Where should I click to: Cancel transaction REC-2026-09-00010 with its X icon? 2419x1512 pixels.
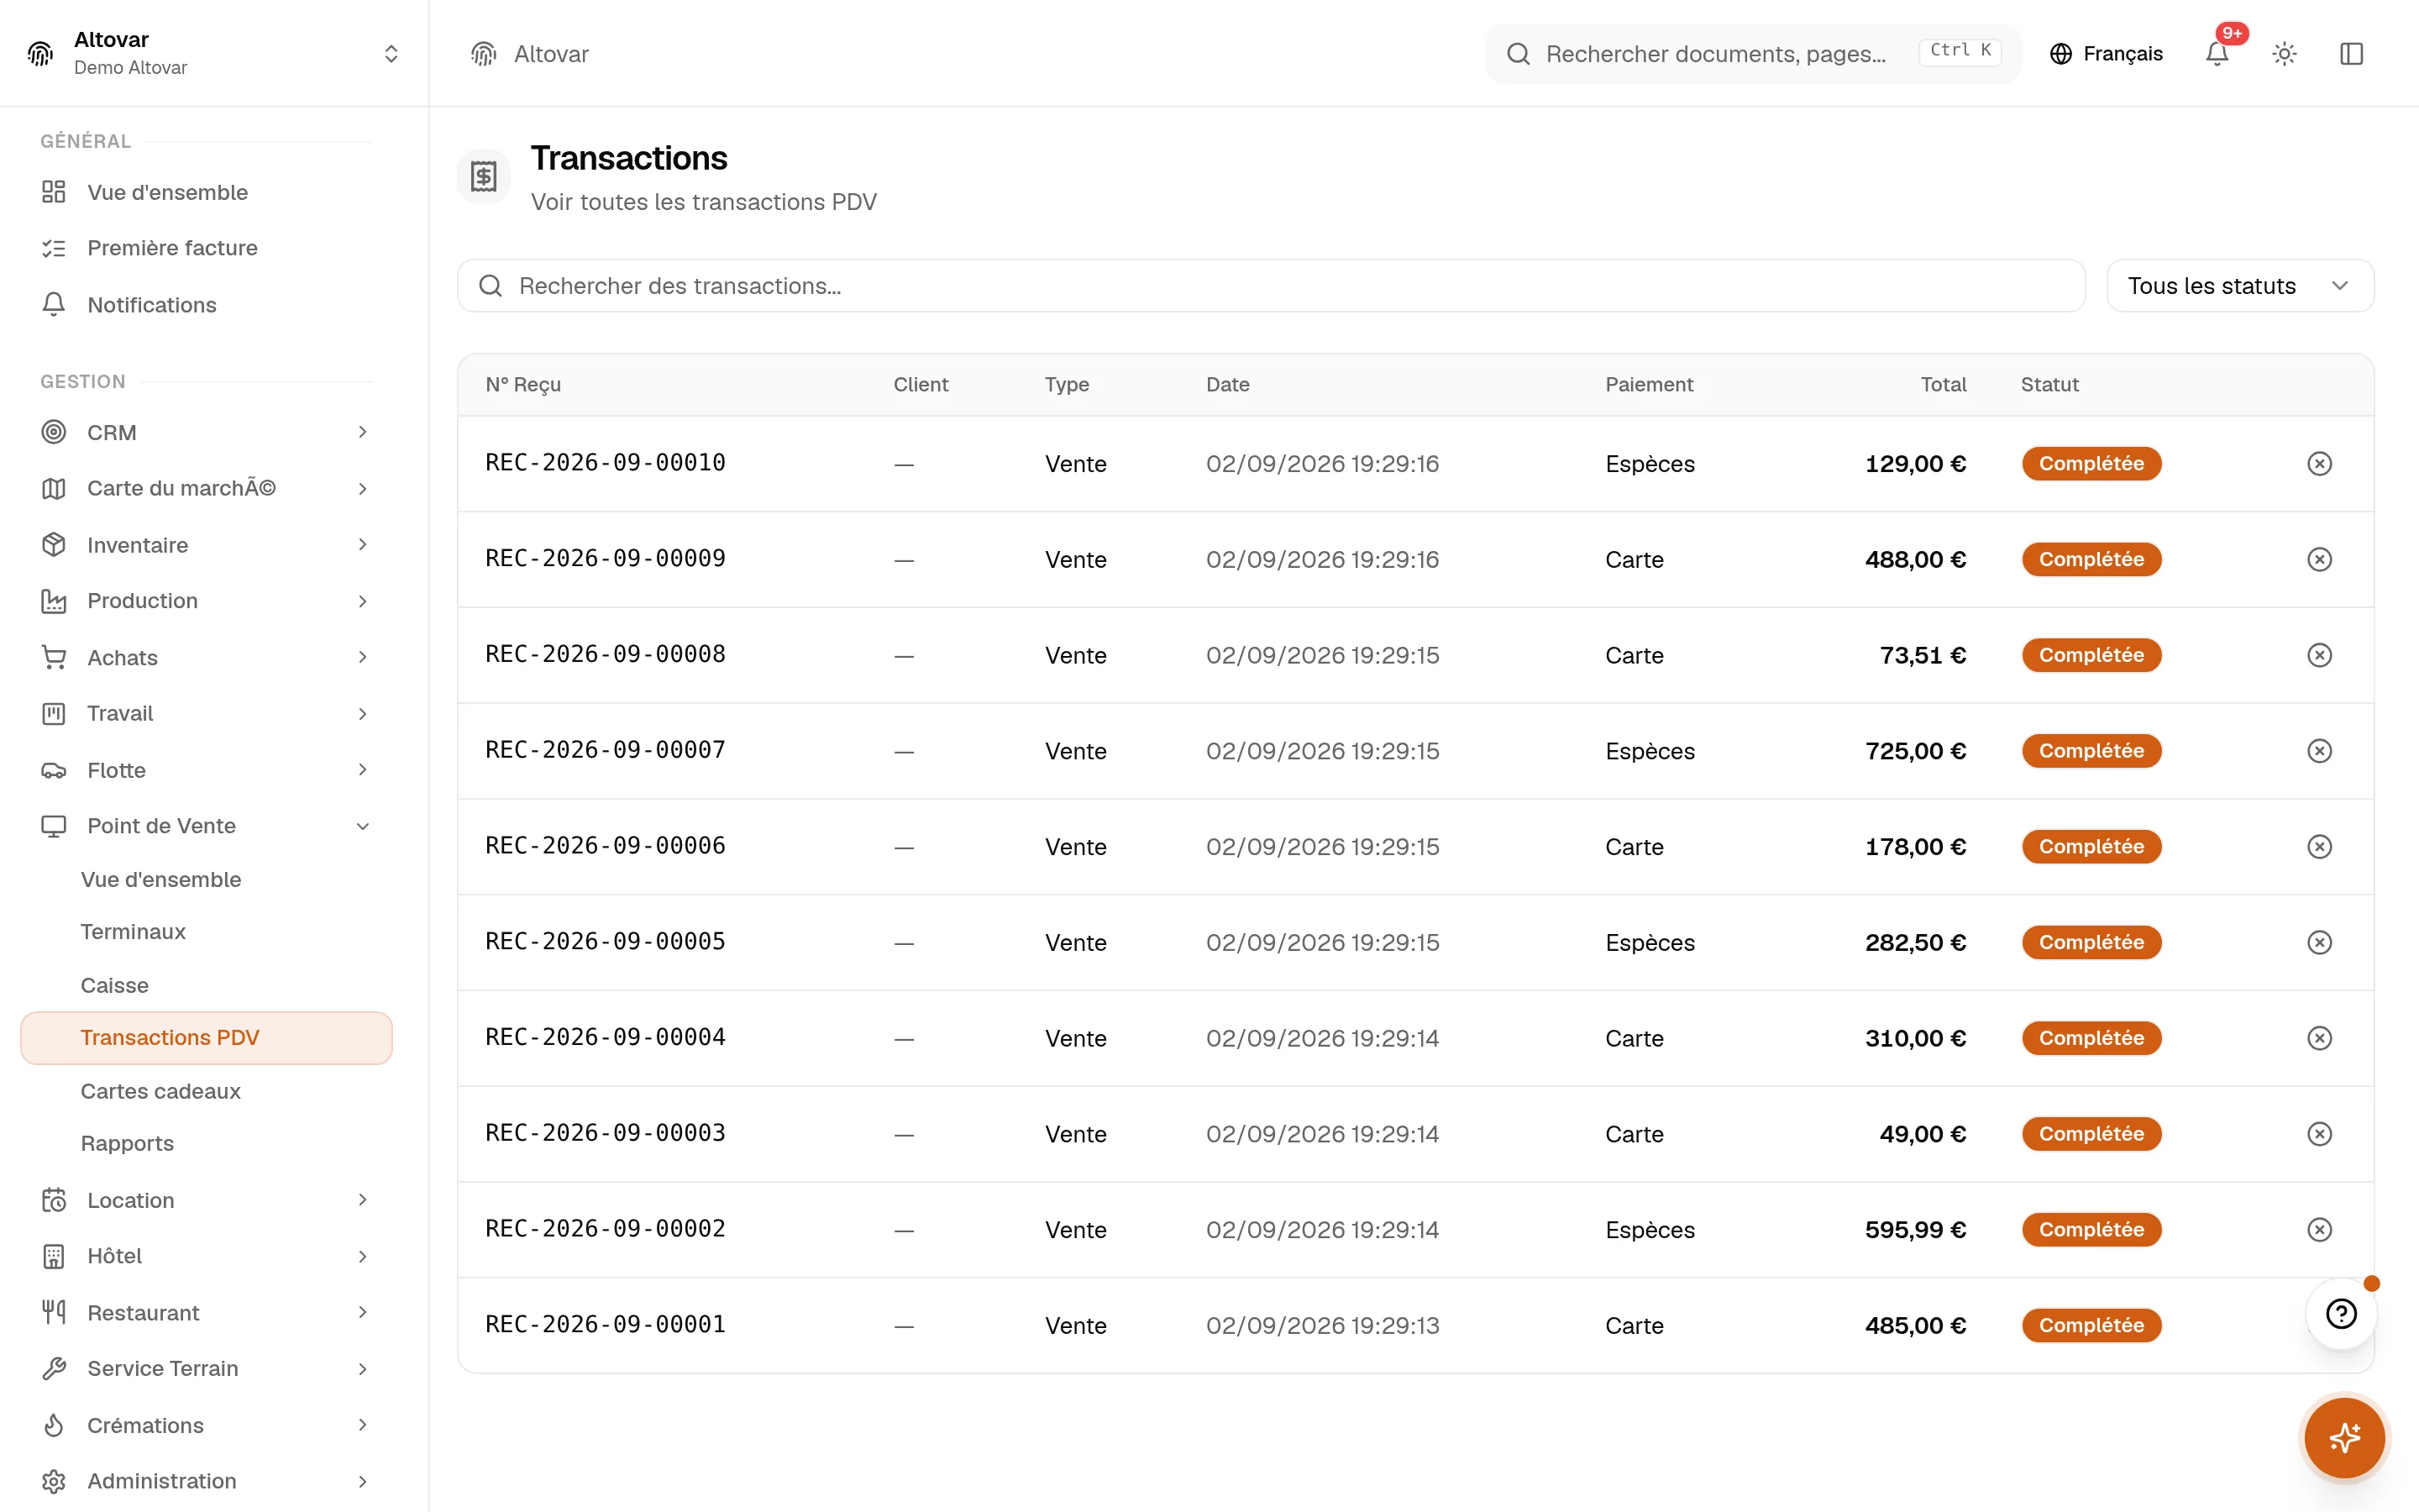2319,464
